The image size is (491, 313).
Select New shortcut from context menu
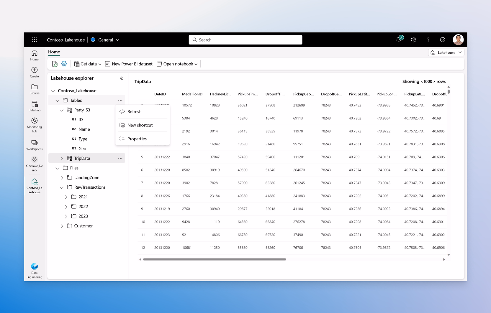[x=140, y=125]
